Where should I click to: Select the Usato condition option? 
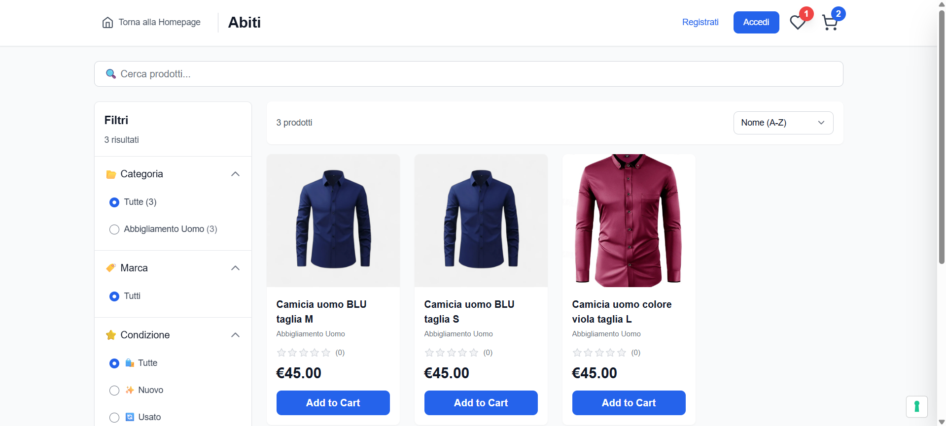pos(114,417)
